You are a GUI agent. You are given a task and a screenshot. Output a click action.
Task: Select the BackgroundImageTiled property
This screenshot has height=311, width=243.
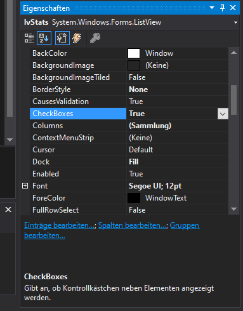(x=71, y=77)
